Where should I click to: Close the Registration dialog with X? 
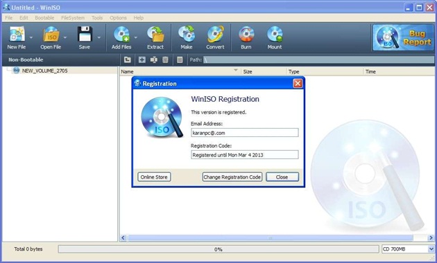pyautogui.click(x=298, y=84)
